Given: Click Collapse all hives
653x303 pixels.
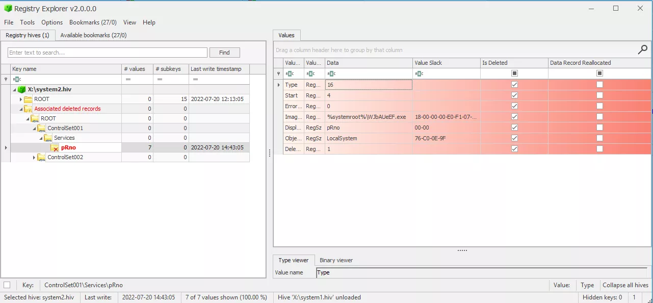Looking at the screenshot, I should coord(625,285).
